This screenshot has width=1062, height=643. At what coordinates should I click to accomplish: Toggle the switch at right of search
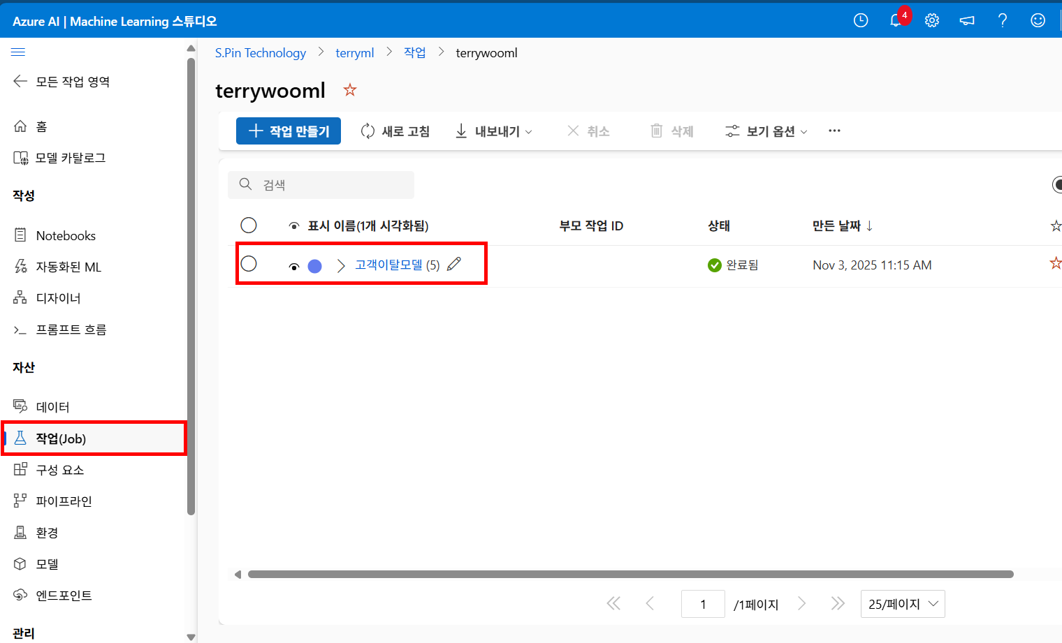pyautogui.click(x=1056, y=184)
